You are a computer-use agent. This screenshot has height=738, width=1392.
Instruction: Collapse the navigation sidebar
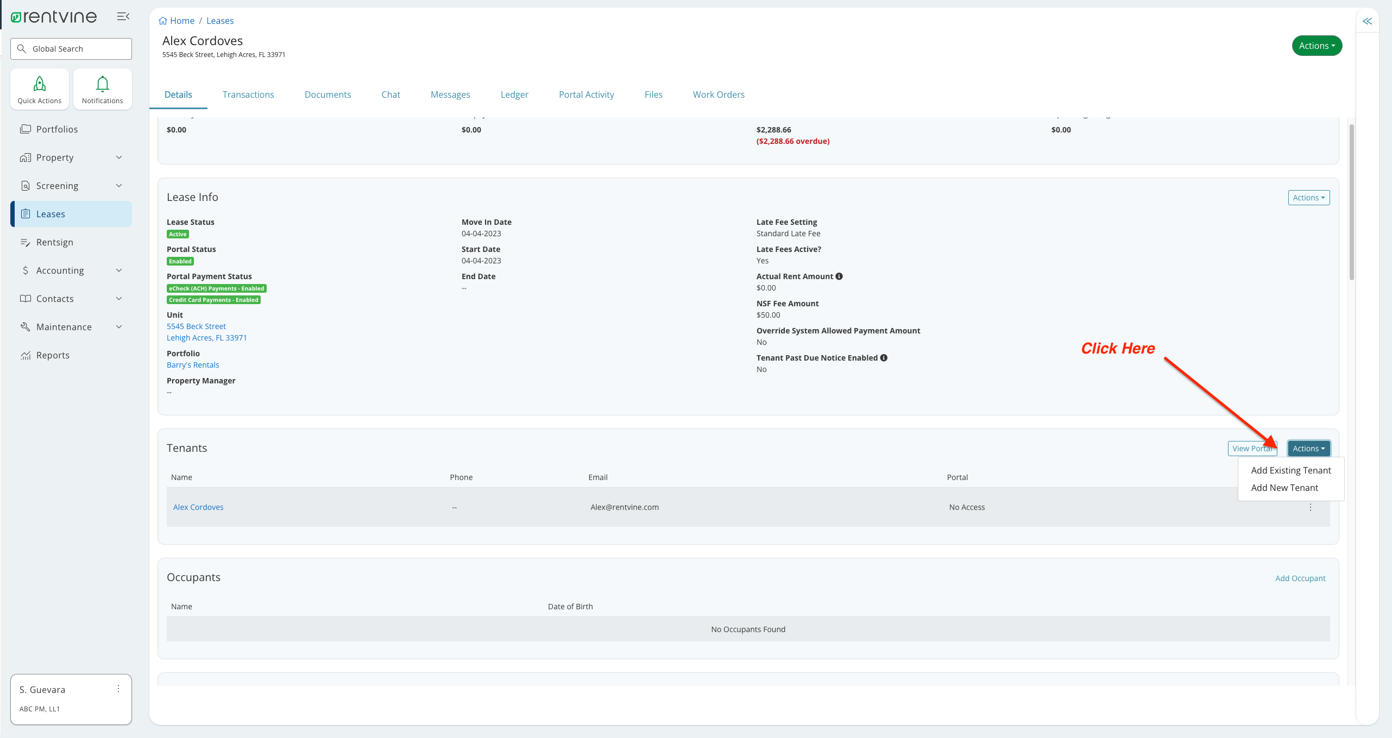(x=123, y=16)
